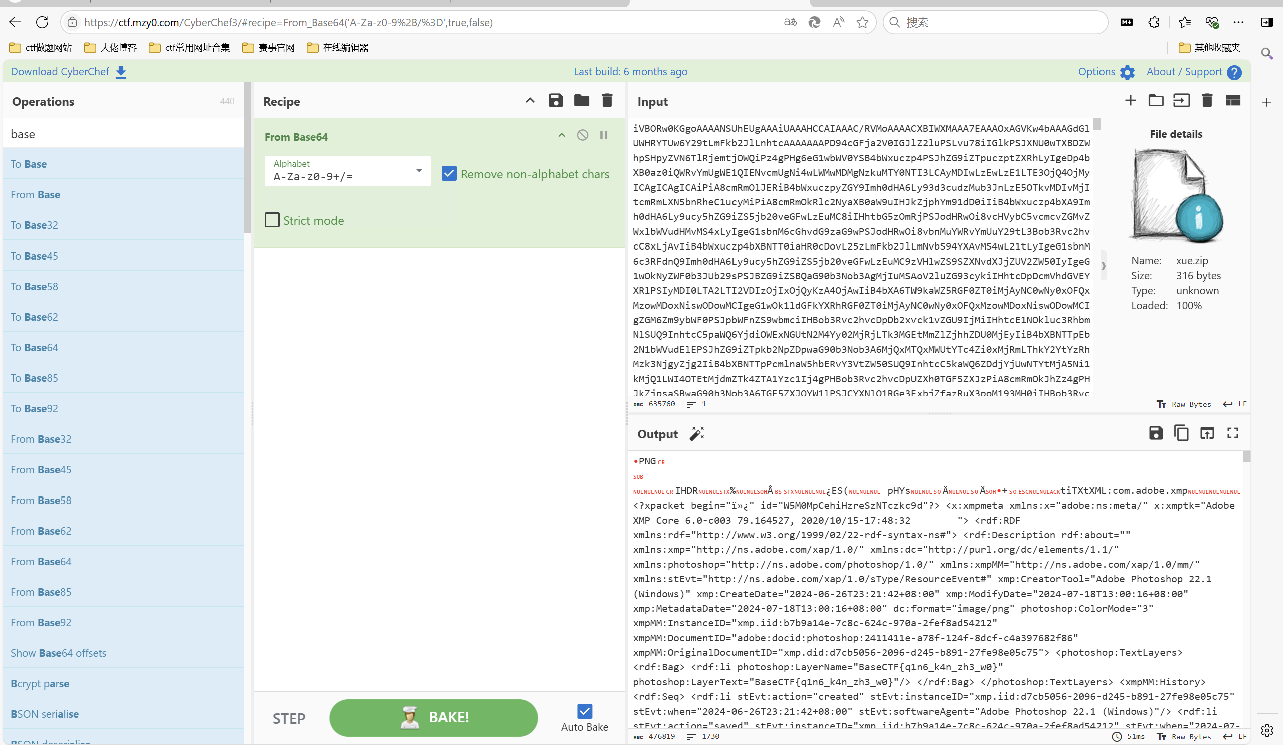Select the From Base85 operation

[x=123, y=592]
